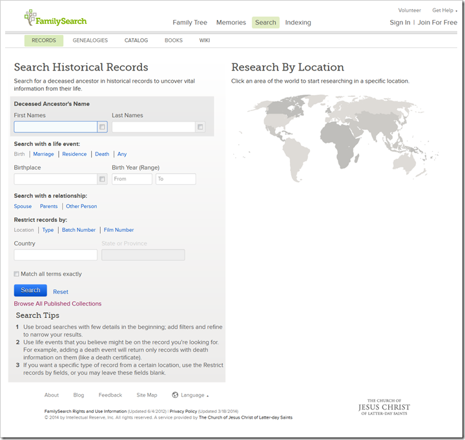Toggle exact match box beside First Names
Viewport: 465px width, 440px height.
pos(102,127)
